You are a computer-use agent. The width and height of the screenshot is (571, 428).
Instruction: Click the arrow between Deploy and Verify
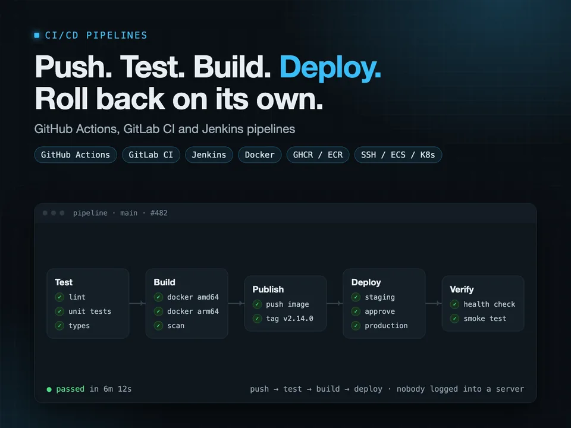(434, 303)
